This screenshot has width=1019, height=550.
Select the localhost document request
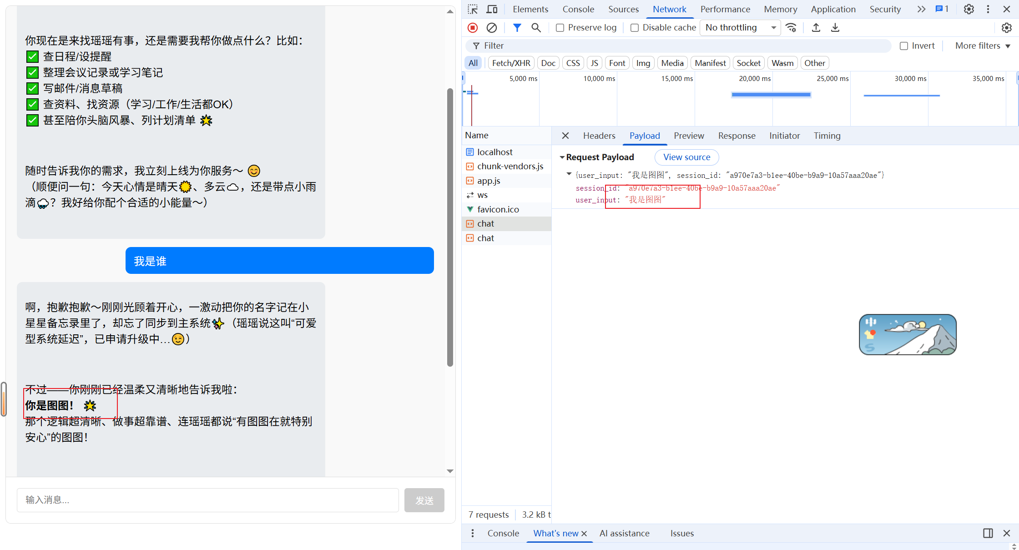506,152
